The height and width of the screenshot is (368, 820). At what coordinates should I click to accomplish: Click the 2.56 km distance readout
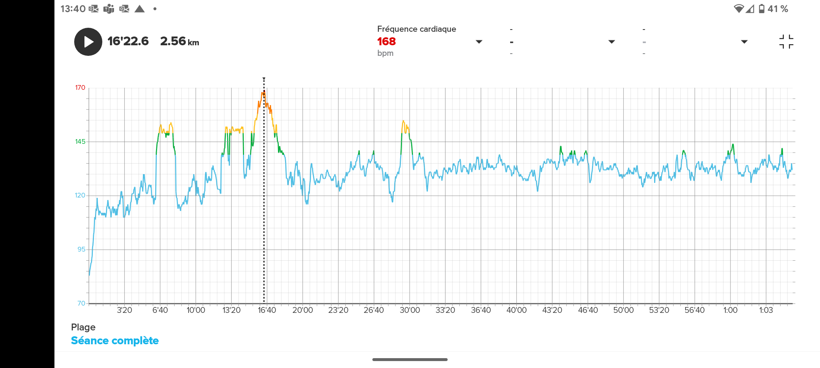click(179, 41)
